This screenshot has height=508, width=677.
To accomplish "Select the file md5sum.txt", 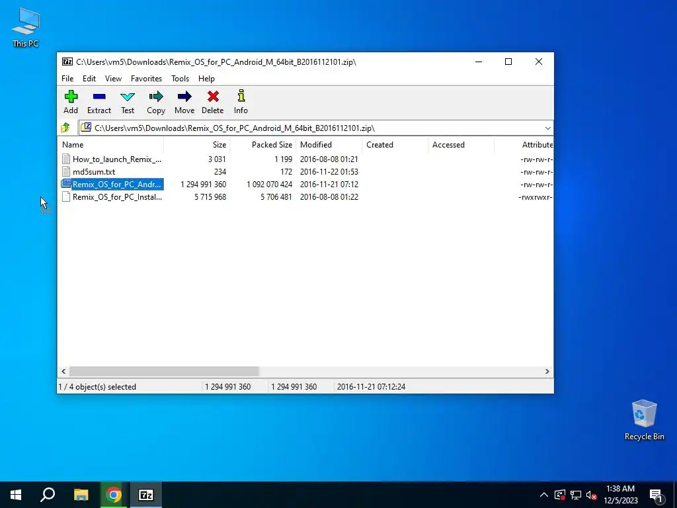I will [94, 171].
